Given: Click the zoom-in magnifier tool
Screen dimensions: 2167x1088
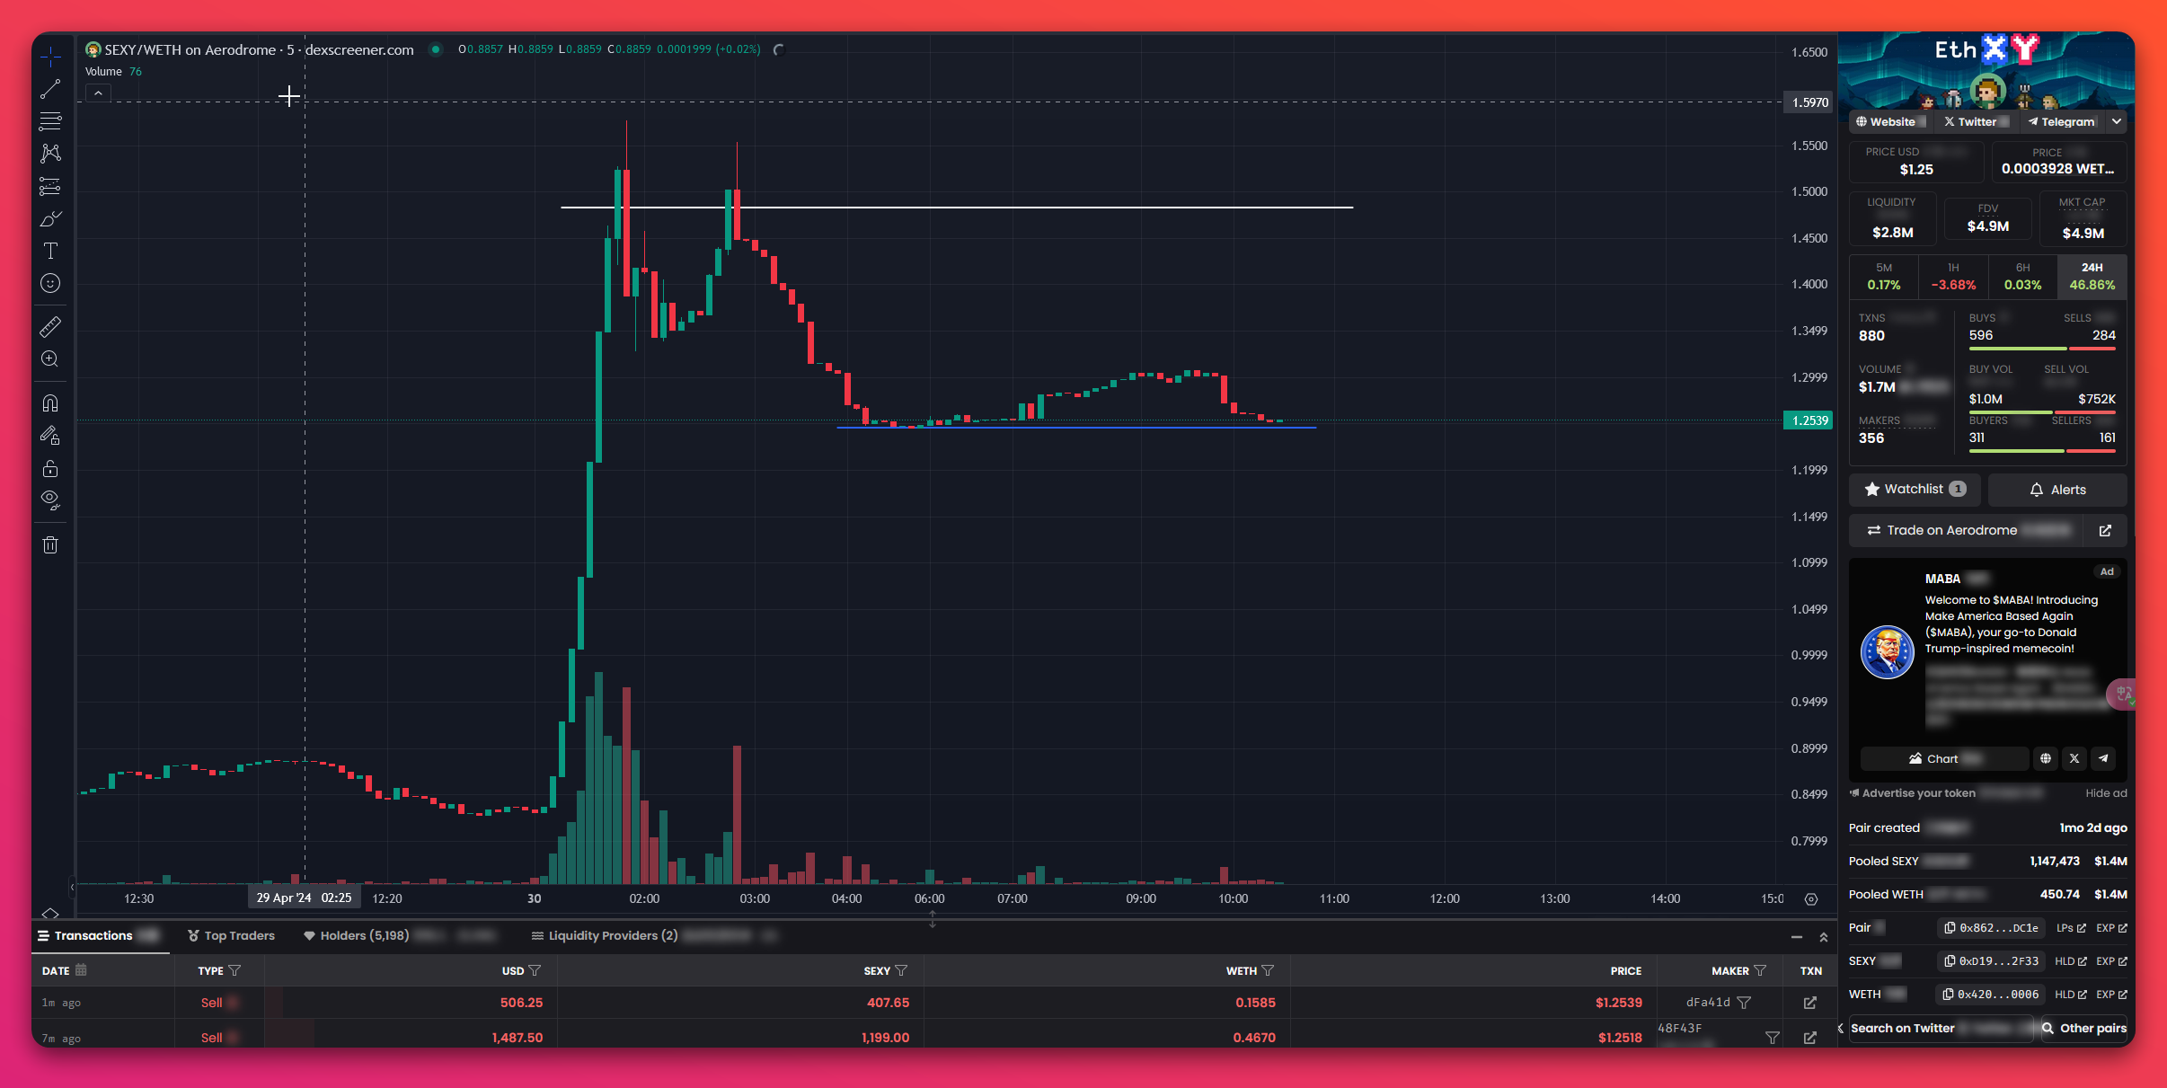Looking at the screenshot, I should click(x=50, y=359).
